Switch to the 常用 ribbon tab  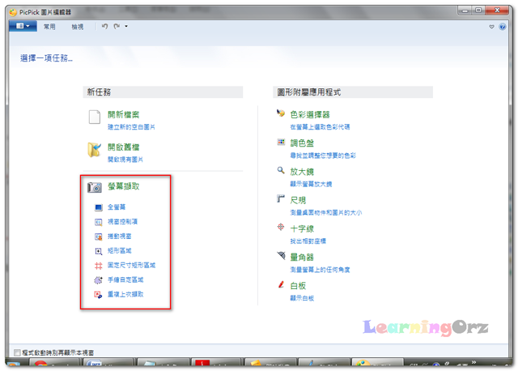point(49,27)
